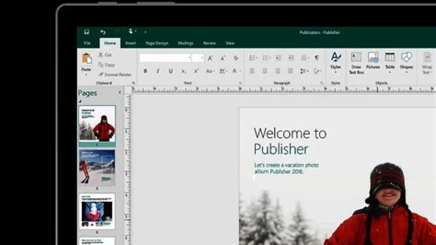
Task: Open the File menu
Action: 87,43
